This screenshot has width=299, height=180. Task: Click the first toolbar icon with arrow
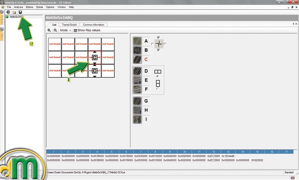click(8, 12)
